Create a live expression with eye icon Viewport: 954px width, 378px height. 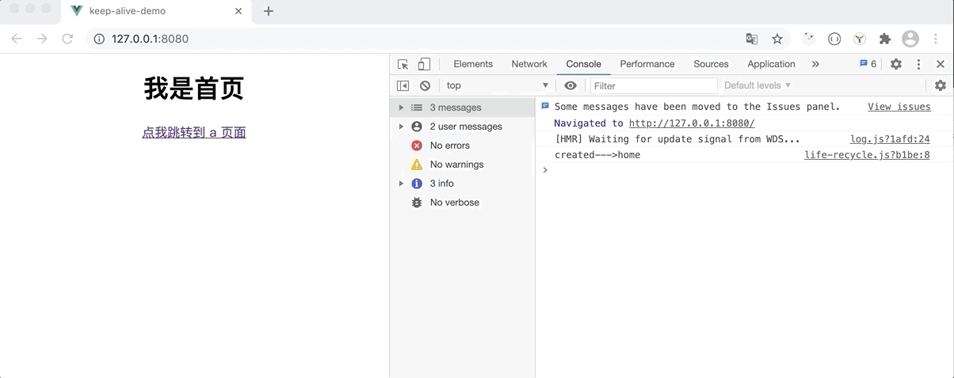(x=570, y=85)
